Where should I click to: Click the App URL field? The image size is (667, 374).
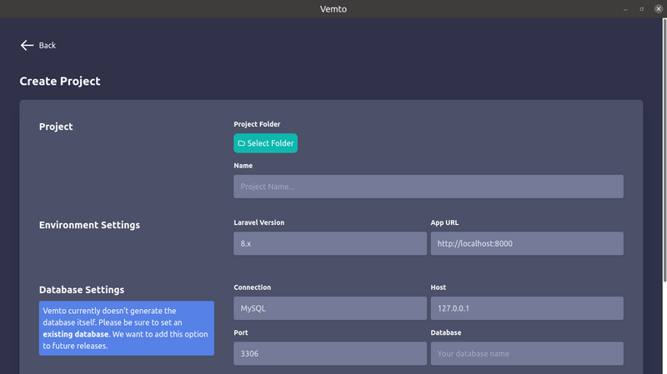[x=527, y=243]
